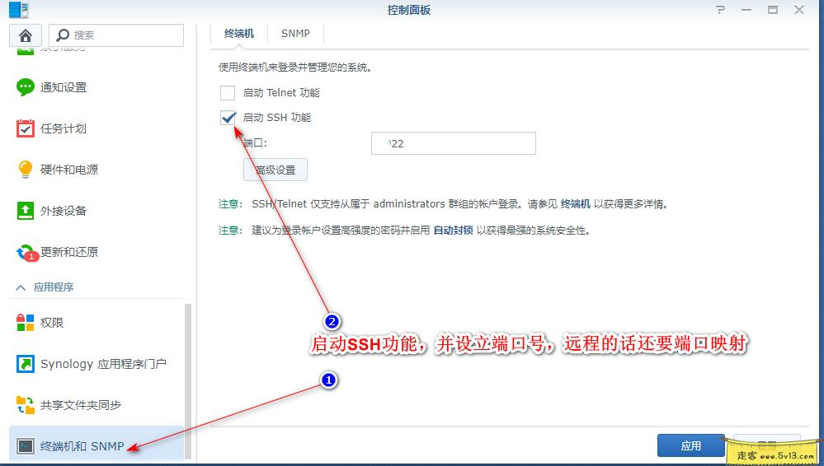This screenshot has width=824, height=466.
Task: Click the SSH 端口 port field
Action: coord(454,143)
